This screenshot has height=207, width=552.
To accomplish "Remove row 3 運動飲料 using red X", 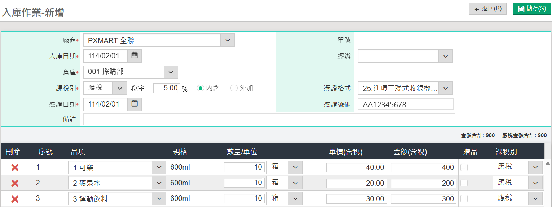I will click(x=15, y=199).
